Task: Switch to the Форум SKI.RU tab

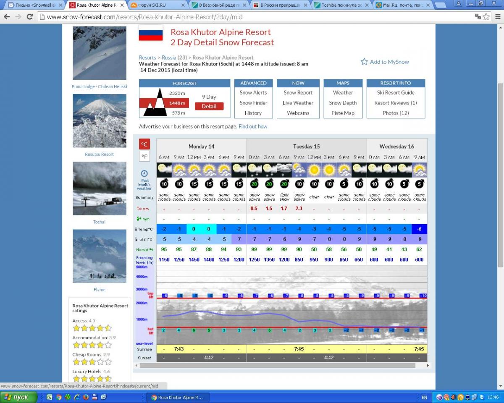Action: pos(158,5)
